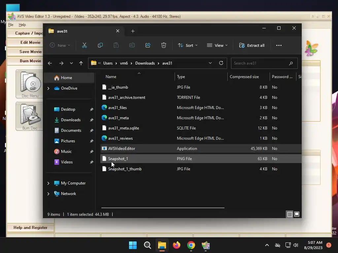Show hidden system tray icons
338x253 pixels.
point(267,245)
